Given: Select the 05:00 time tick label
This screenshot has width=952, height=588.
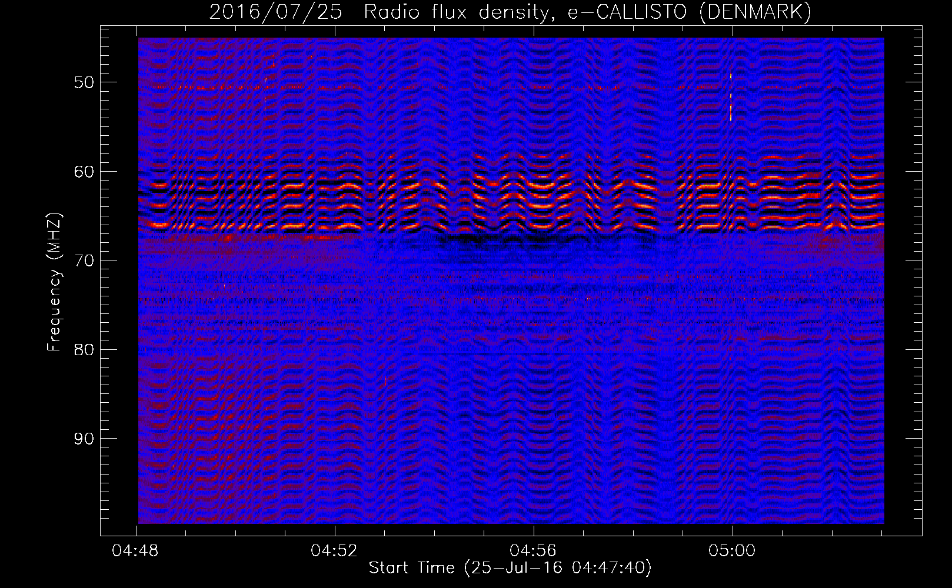Looking at the screenshot, I should (732, 551).
